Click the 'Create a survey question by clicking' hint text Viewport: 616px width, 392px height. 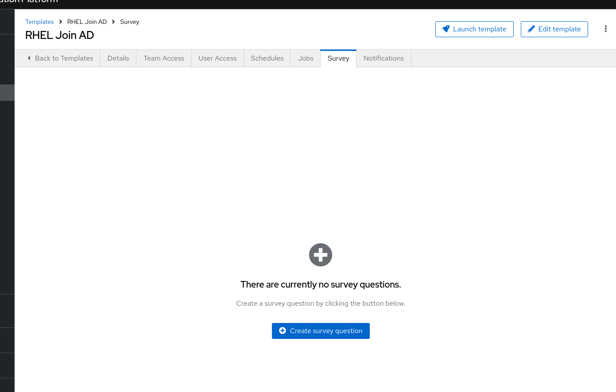point(321,304)
